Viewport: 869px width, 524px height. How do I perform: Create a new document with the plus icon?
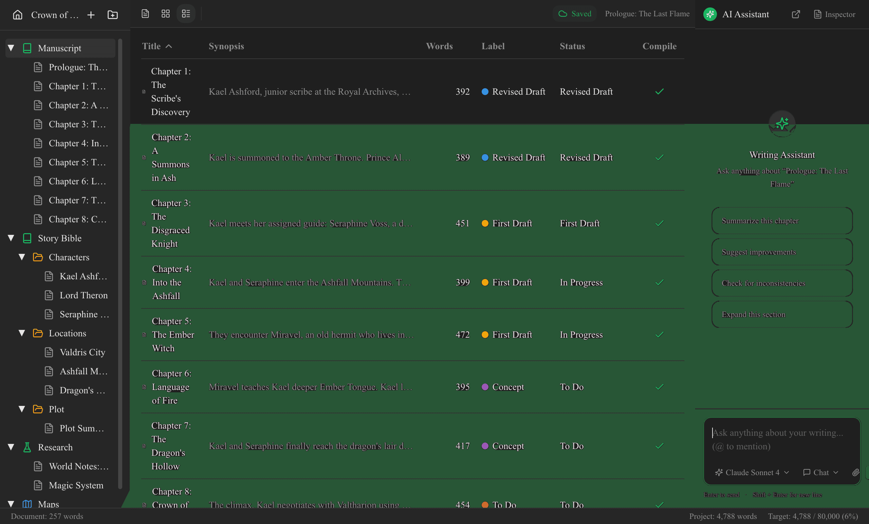click(91, 15)
